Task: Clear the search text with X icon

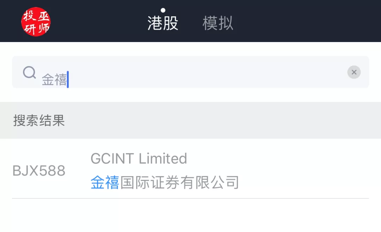Action: [x=354, y=72]
